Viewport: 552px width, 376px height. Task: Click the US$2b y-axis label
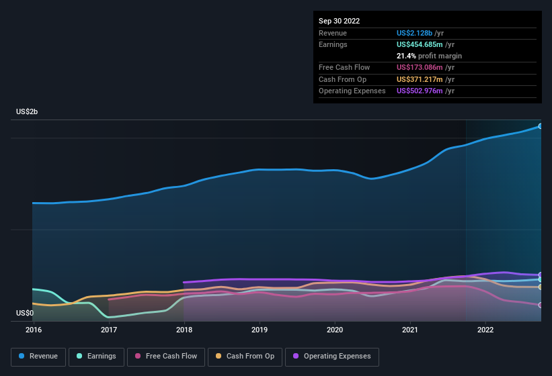pos(27,111)
